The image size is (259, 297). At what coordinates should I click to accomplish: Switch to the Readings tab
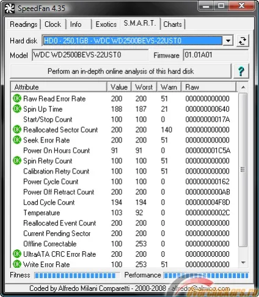24,24
